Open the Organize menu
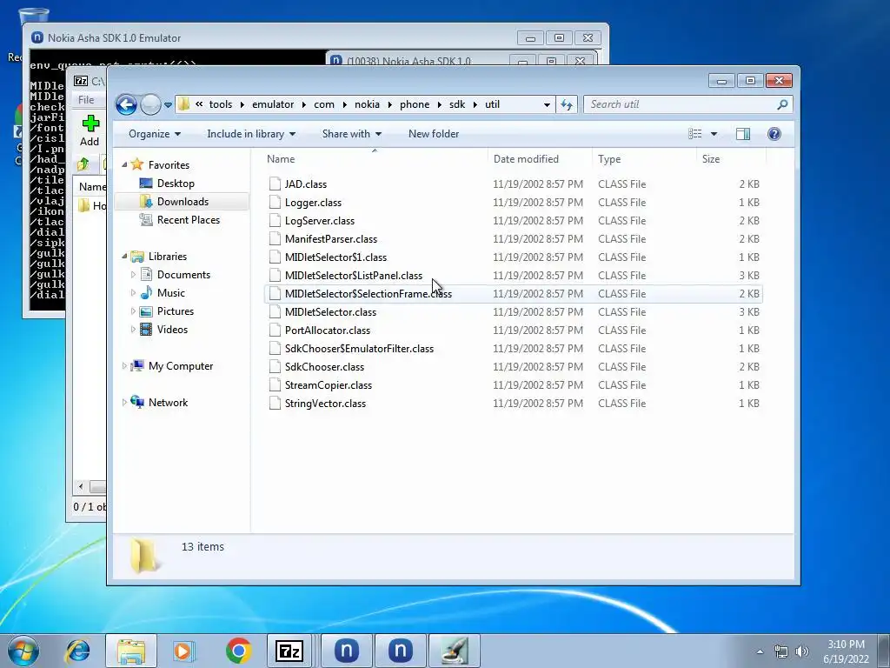This screenshot has width=890, height=668. click(x=155, y=134)
